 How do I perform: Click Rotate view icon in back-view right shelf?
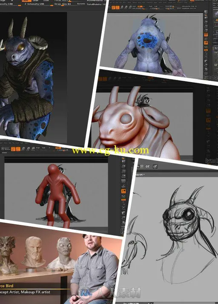pos(206,69)
